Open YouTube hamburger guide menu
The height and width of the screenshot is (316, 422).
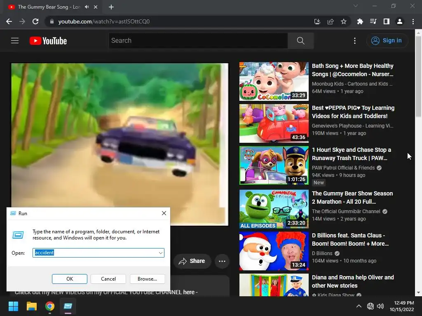click(x=15, y=41)
